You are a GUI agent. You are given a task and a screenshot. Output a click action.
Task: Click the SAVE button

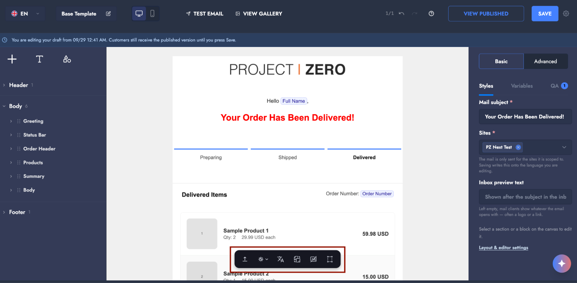click(545, 14)
